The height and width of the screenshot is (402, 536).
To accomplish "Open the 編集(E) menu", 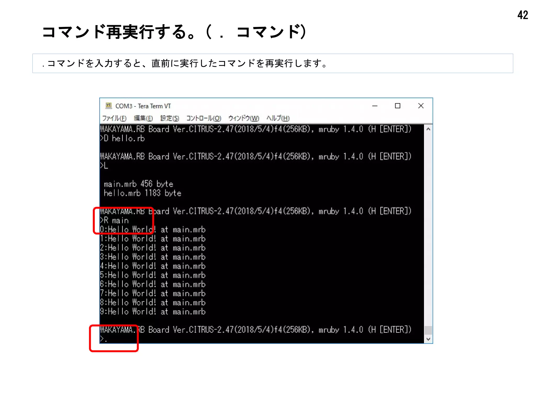I will coord(143,118).
